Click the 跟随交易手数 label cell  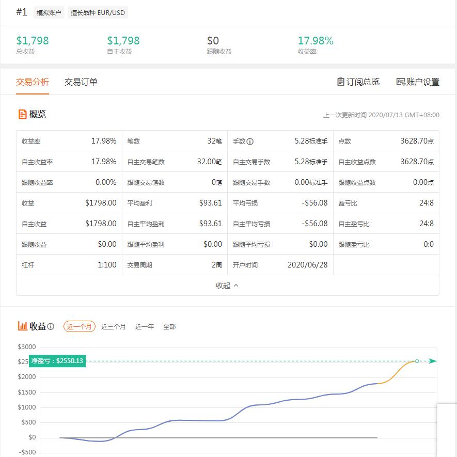point(251,183)
